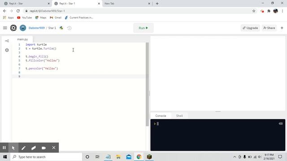287x161 pixels.
Task: Select the recorder eraser tool
Action: coord(34,148)
